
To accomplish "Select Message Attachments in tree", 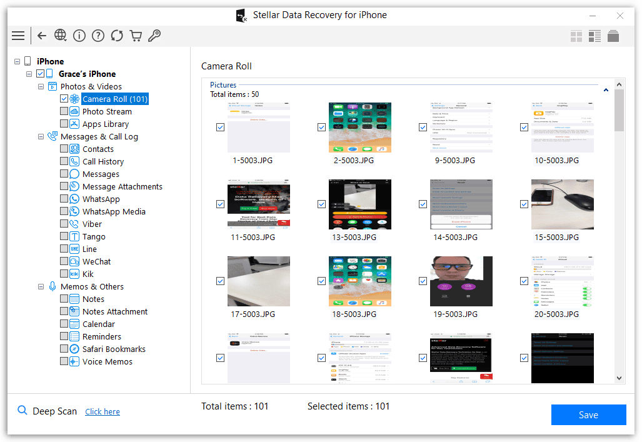I will tap(122, 186).
